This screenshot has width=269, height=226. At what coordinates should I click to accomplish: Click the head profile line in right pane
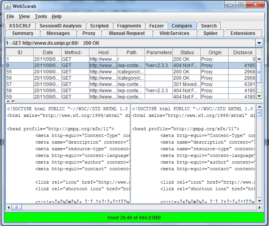(x=185, y=129)
